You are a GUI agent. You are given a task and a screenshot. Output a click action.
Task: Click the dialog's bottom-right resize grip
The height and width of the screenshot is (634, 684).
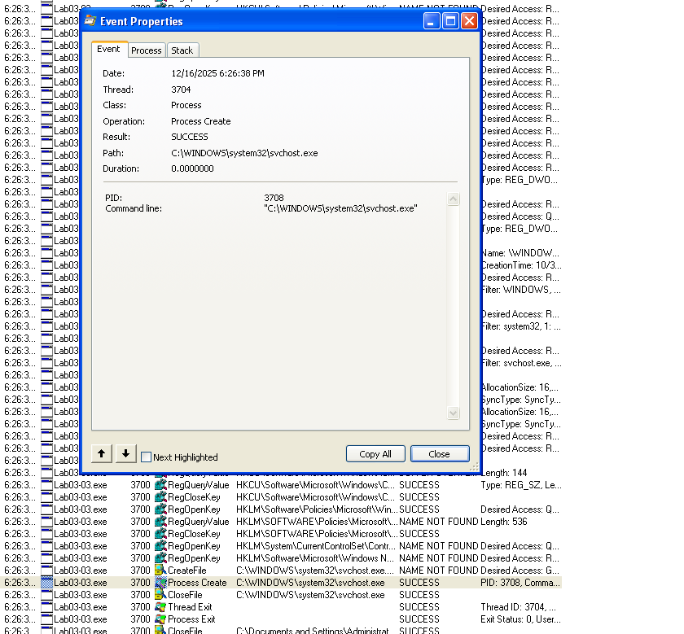475,467
